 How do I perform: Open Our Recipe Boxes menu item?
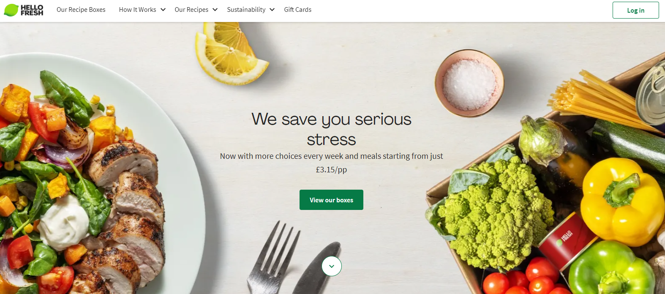click(81, 10)
